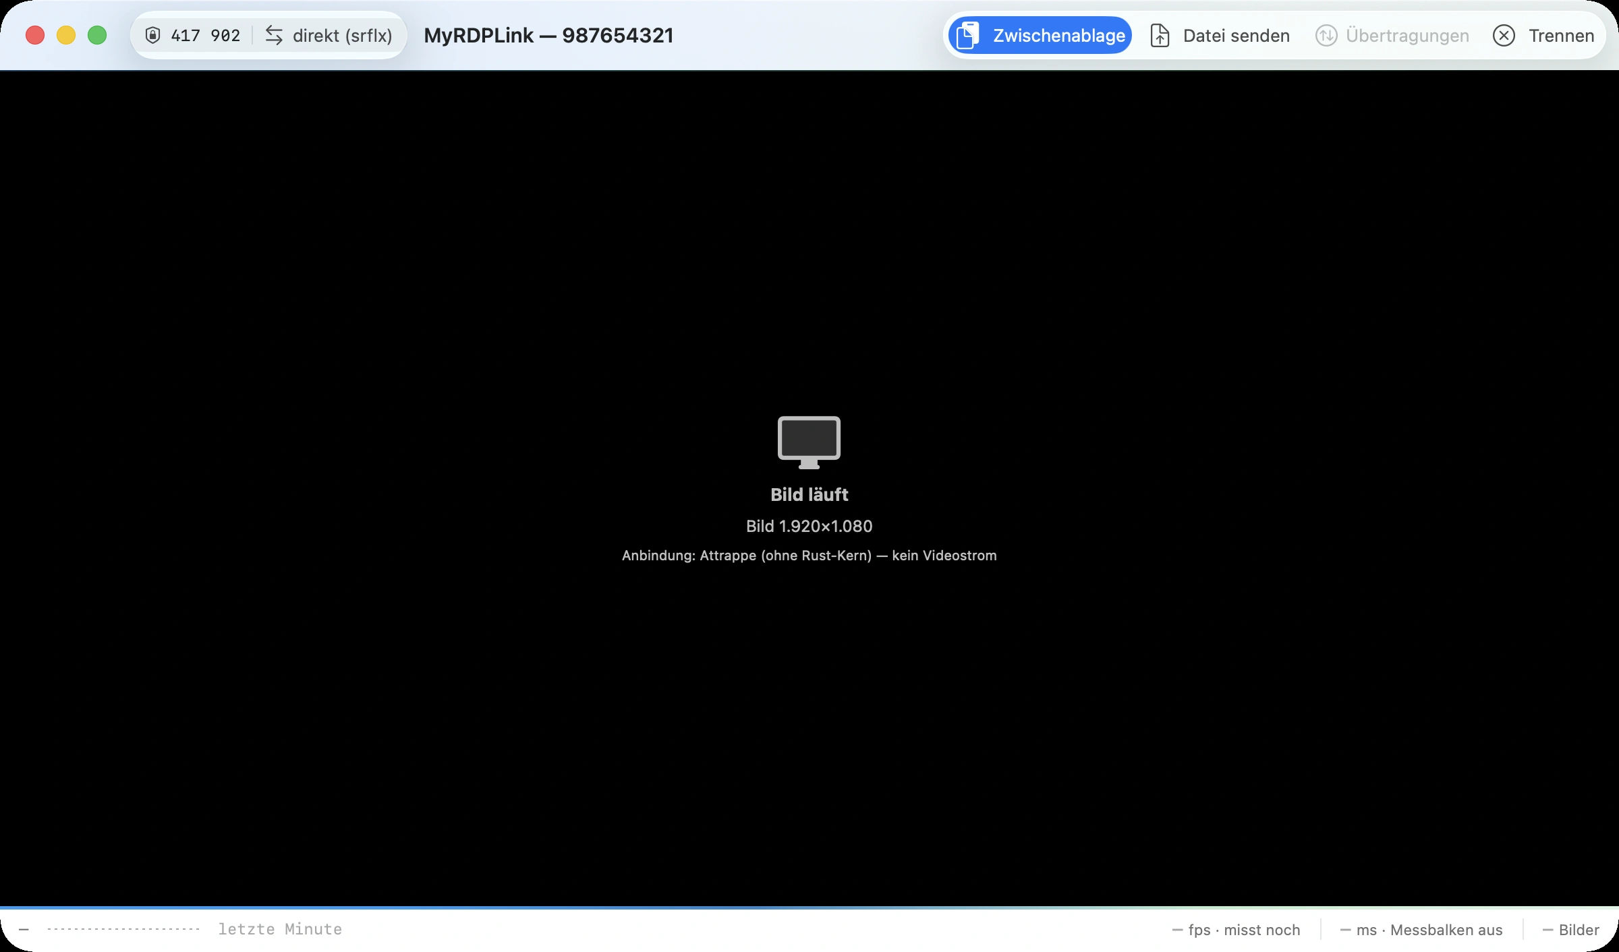Click the fps · misst noch readout
This screenshot has height=952, width=1619.
(x=1236, y=930)
